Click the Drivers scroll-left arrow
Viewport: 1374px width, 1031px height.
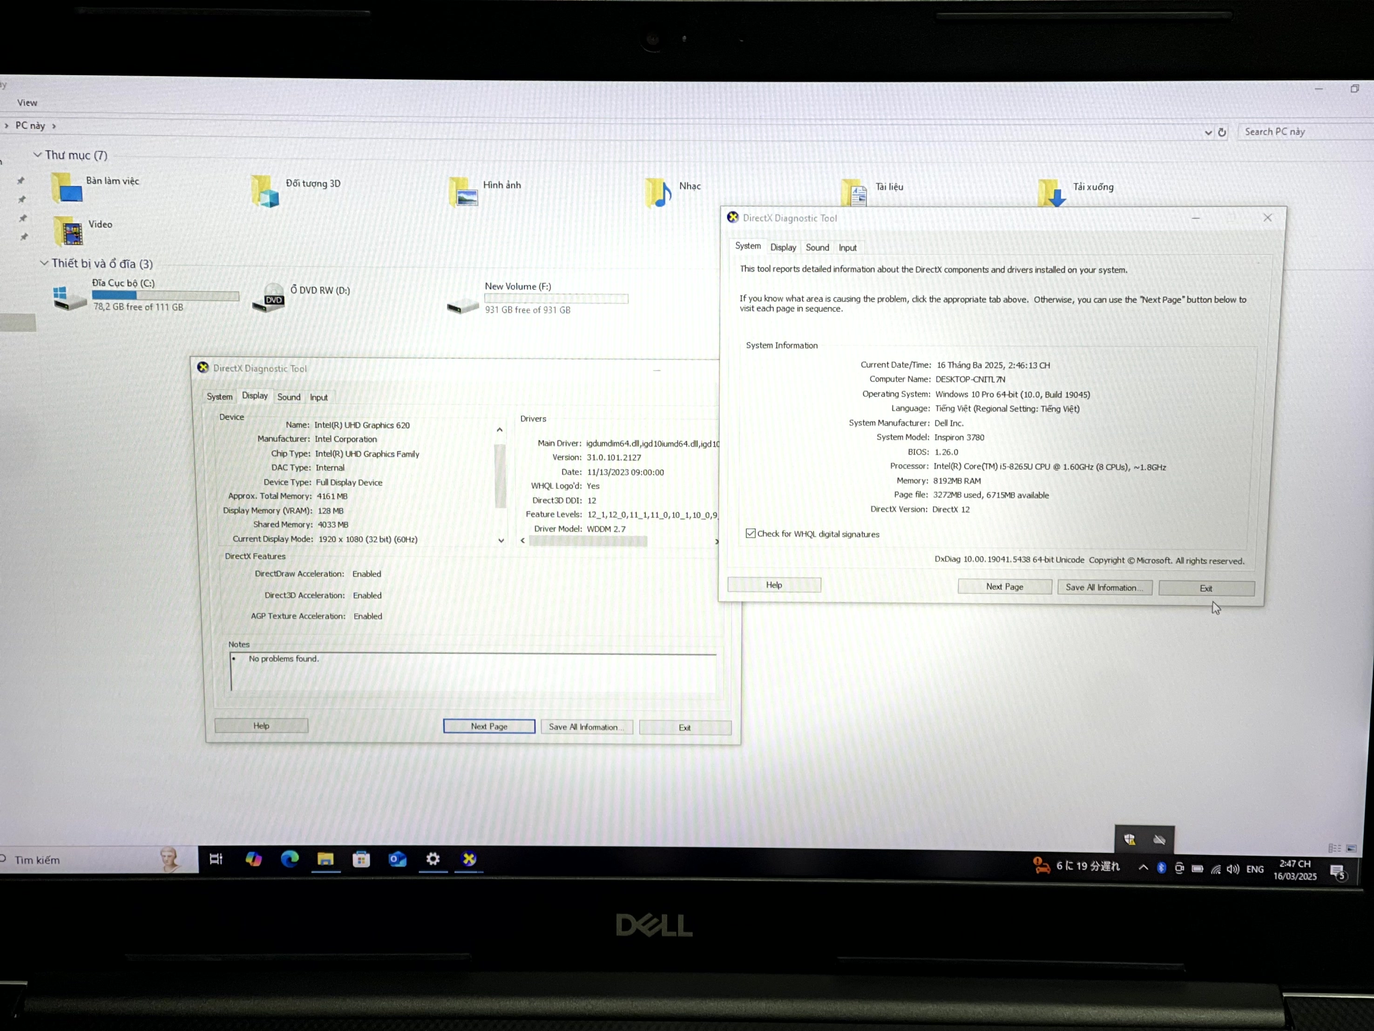coord(522,540)
